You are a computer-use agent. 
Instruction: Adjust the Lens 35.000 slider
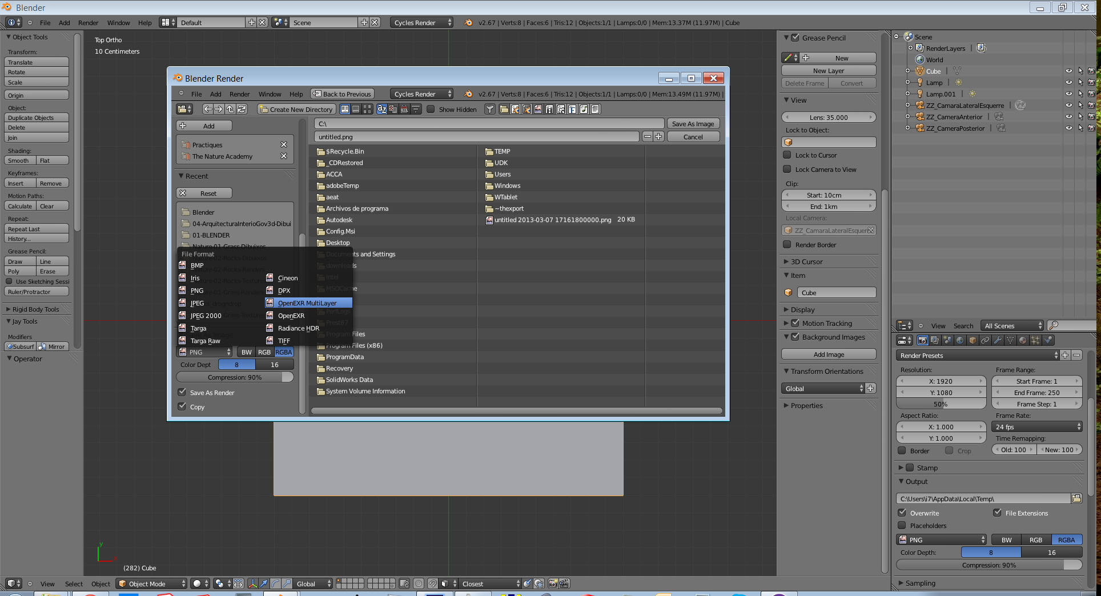(828, 117)
